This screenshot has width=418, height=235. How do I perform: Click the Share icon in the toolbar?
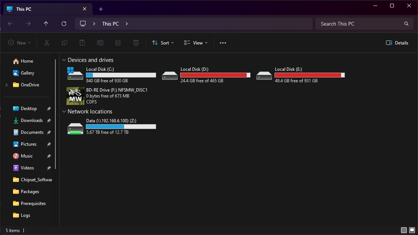pos(118,43)
